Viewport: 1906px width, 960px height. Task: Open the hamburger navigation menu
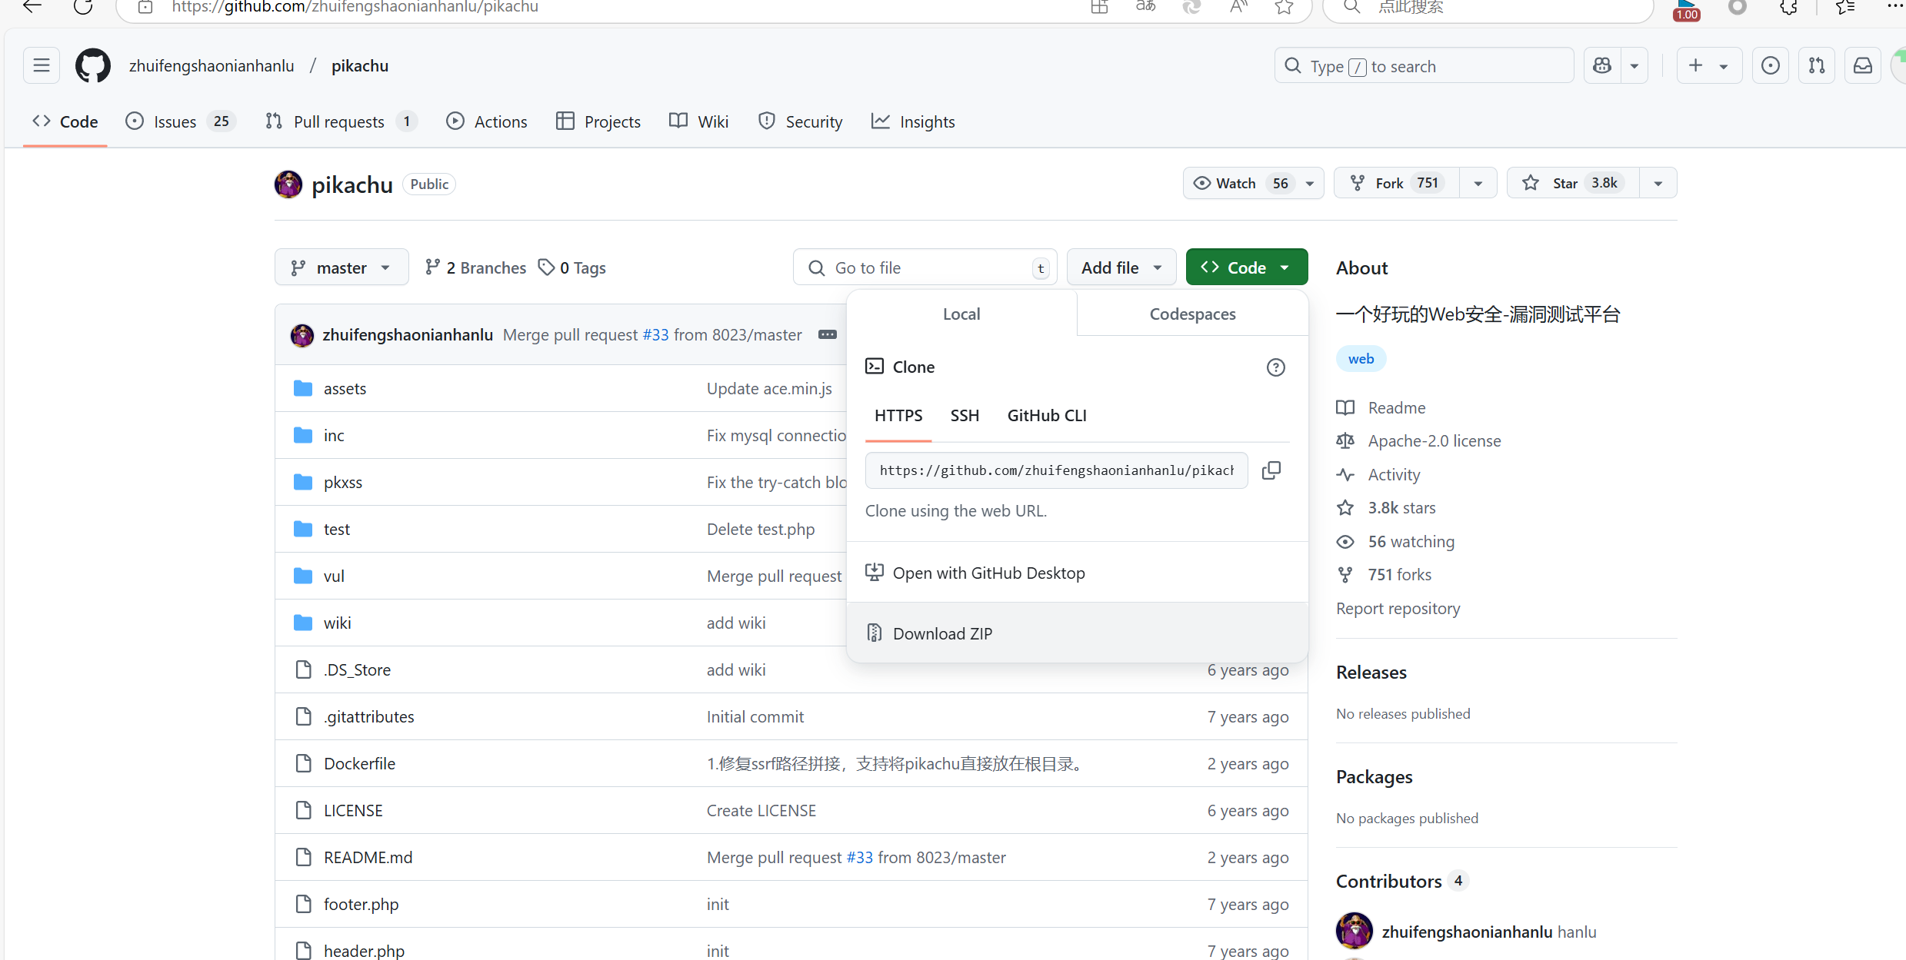point(42,66)
